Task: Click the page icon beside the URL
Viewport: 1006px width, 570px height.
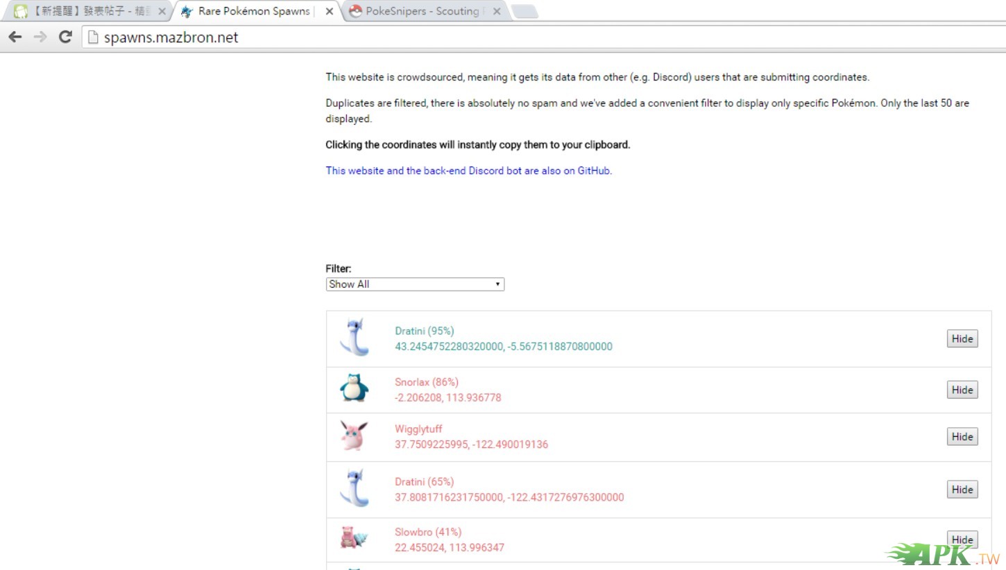Action: click(x=93, y=37)
